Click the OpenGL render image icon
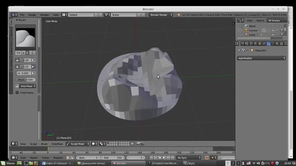The image size is (296, 166). pyautogui.click(x=138, y=144)
